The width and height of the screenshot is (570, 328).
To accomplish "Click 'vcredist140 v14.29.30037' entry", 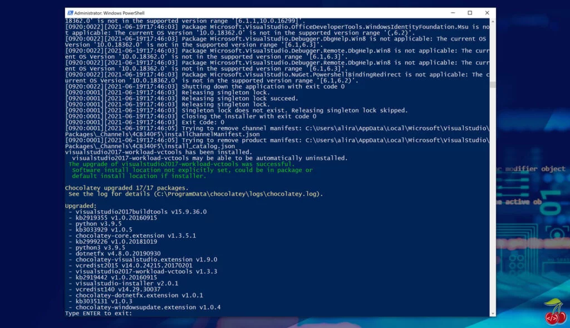I will pyautogui.click(x=118, y=290).
